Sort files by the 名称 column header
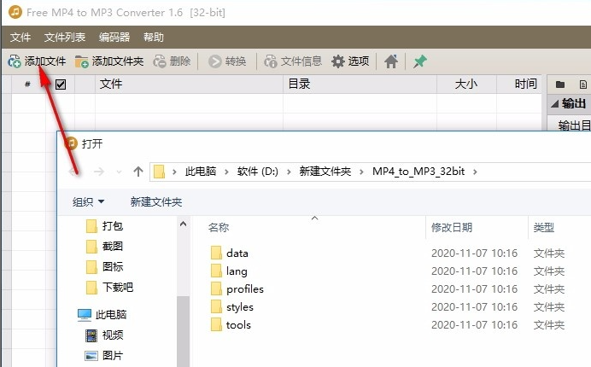 point(219,228)
